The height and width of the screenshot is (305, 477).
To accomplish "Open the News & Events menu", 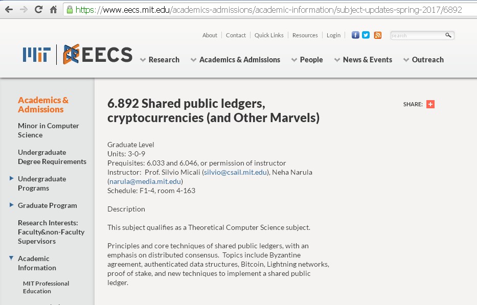I will coord(363,60).
